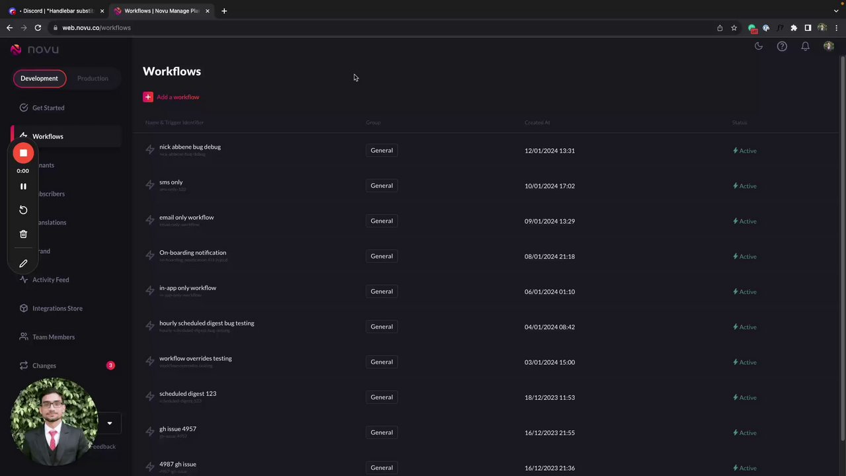This screenshot has width=846, height=476.
Task: Switch to the Production environment
Action: coord(93,78)
